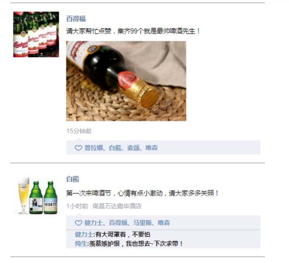Viewport: 289px width, 263px height.
Task: Open the 百得福 poster name link
Action: tap(76, 19)
